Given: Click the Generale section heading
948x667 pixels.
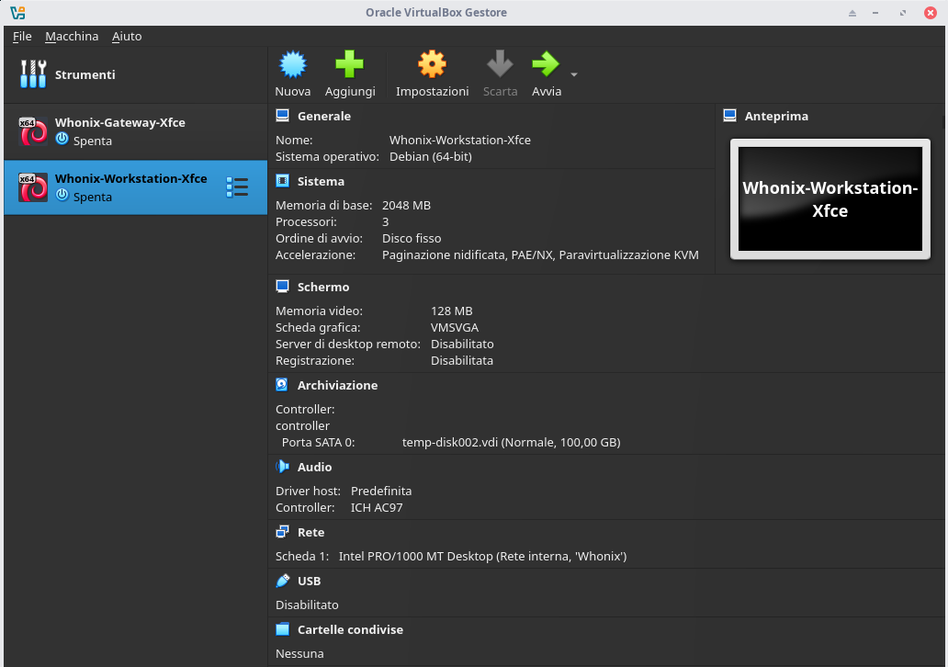Looking at the screenshot, I should coord(323,117).
